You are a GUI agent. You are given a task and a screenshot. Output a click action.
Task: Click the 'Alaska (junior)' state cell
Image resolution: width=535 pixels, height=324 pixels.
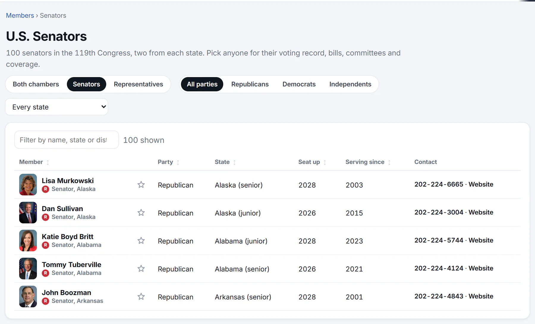pyautogui.click(x=238, y=213)
